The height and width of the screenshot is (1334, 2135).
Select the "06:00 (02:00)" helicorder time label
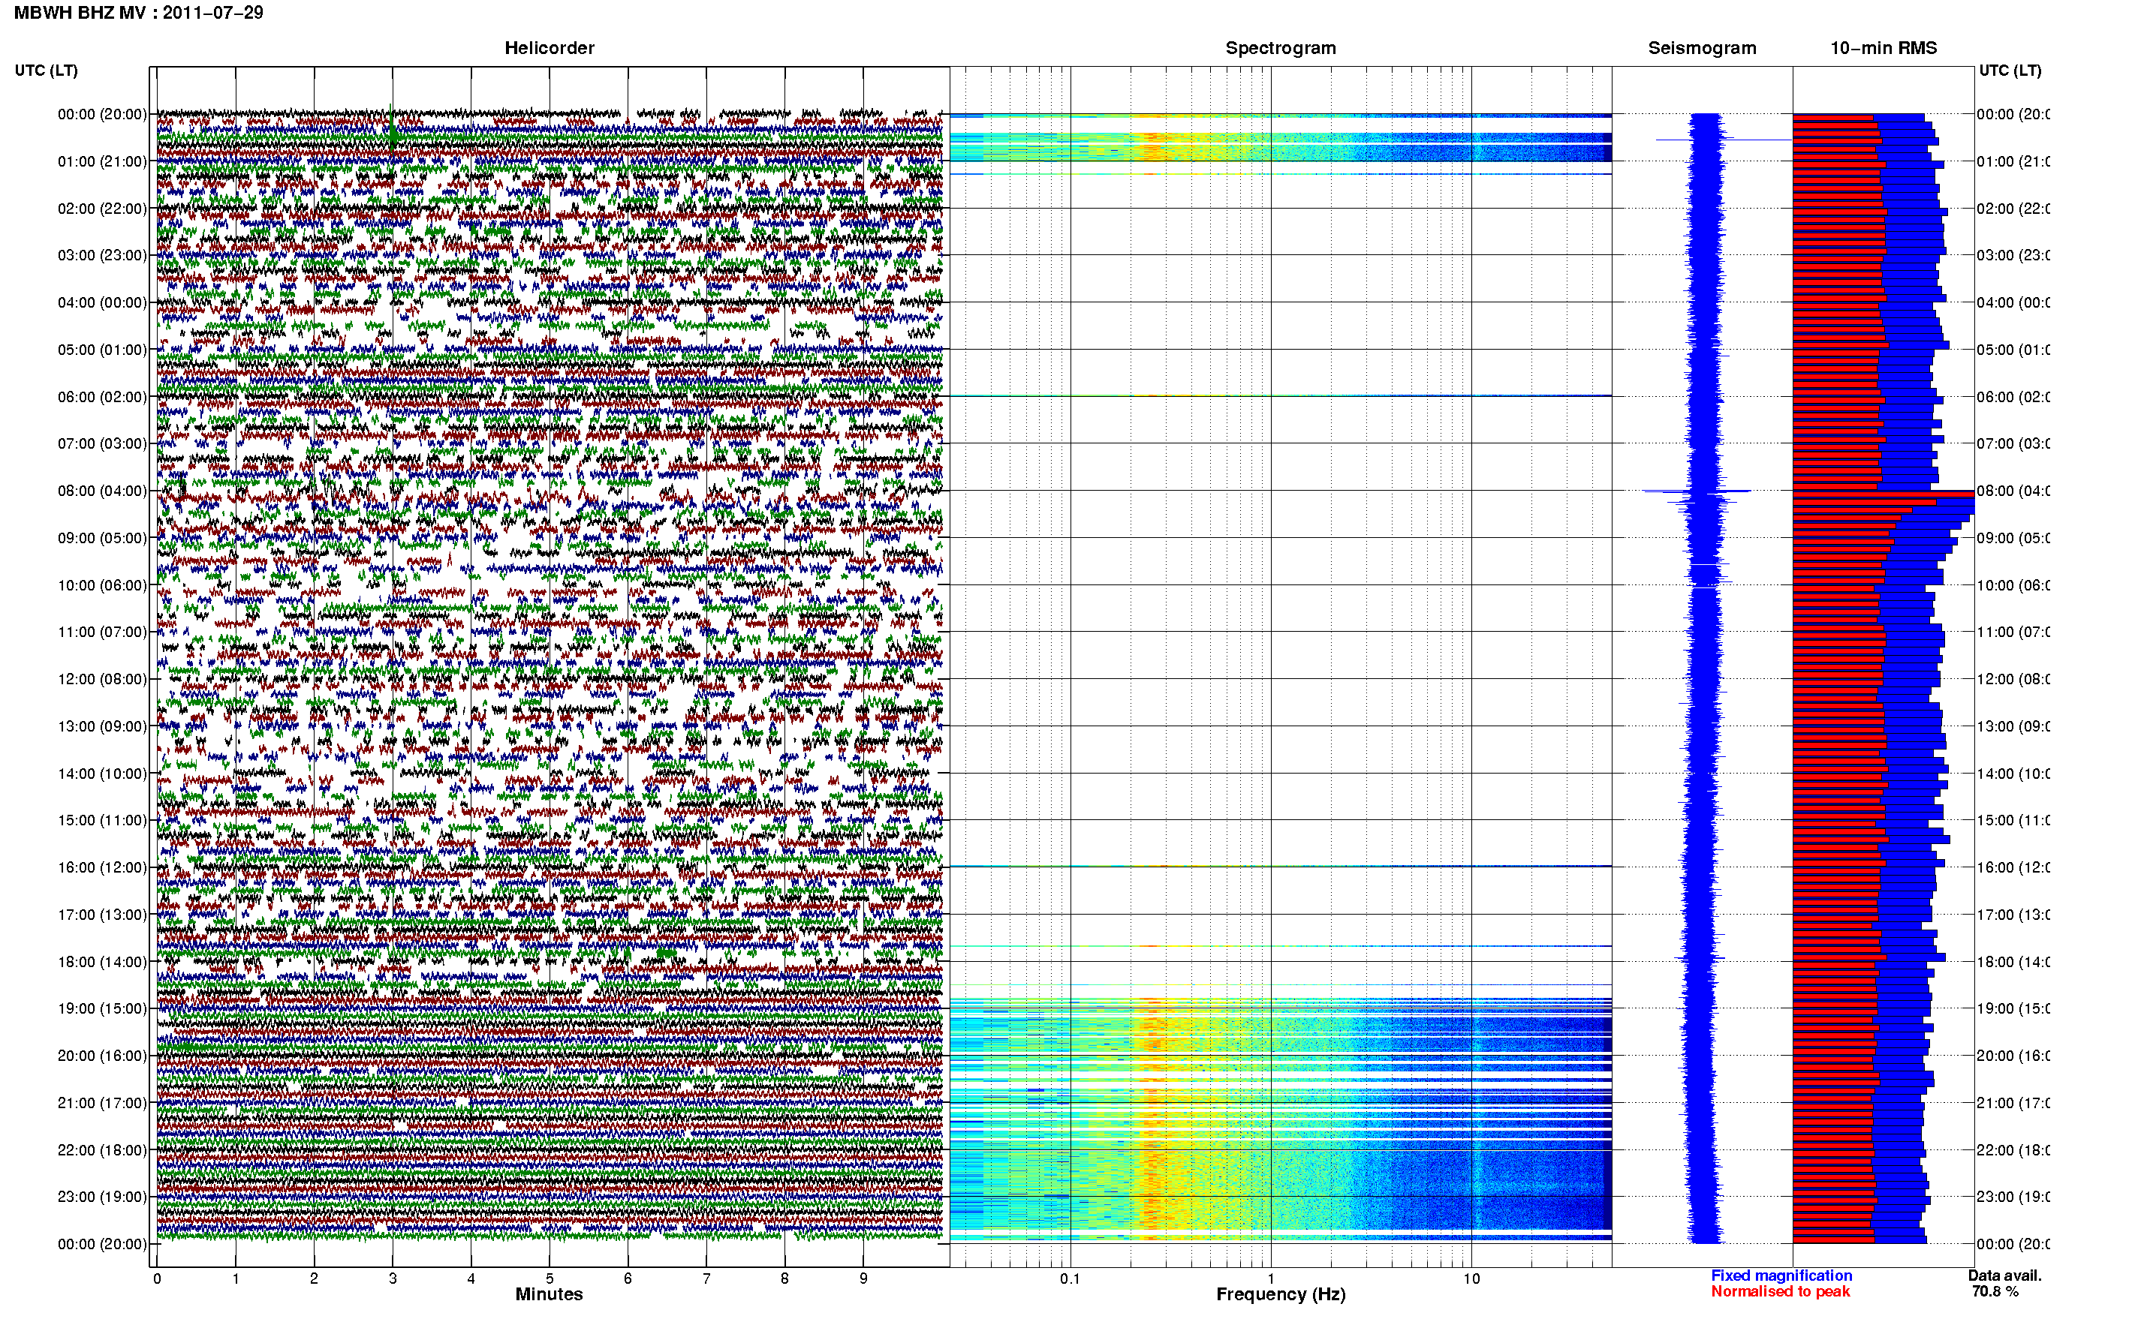(x=102, y=397)
